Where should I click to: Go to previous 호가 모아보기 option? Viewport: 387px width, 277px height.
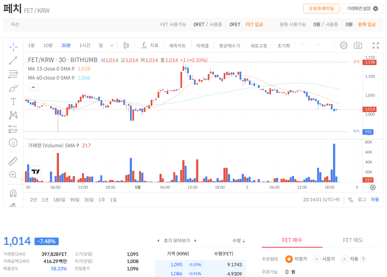pyautogui.click(x=158, y=240)
